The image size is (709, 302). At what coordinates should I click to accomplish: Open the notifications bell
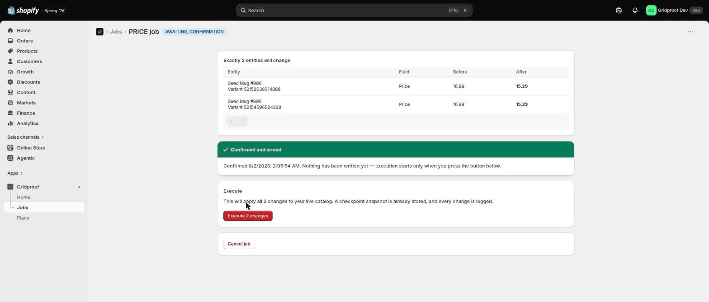(635, 10)
